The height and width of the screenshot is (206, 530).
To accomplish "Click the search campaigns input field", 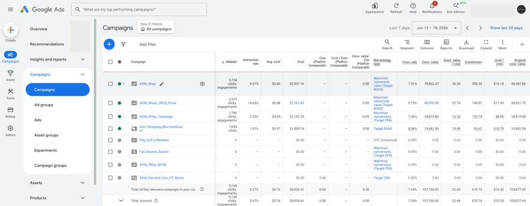I will 139,9.
